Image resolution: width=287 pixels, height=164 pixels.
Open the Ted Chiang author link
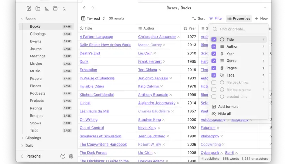pyautogui.click(x=148, y=70)
